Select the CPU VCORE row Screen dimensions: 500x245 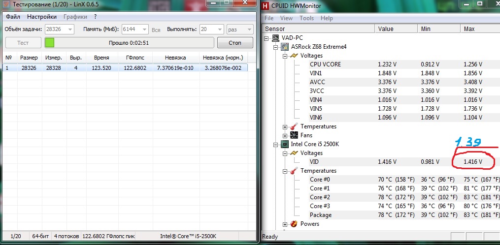(404, 64)
